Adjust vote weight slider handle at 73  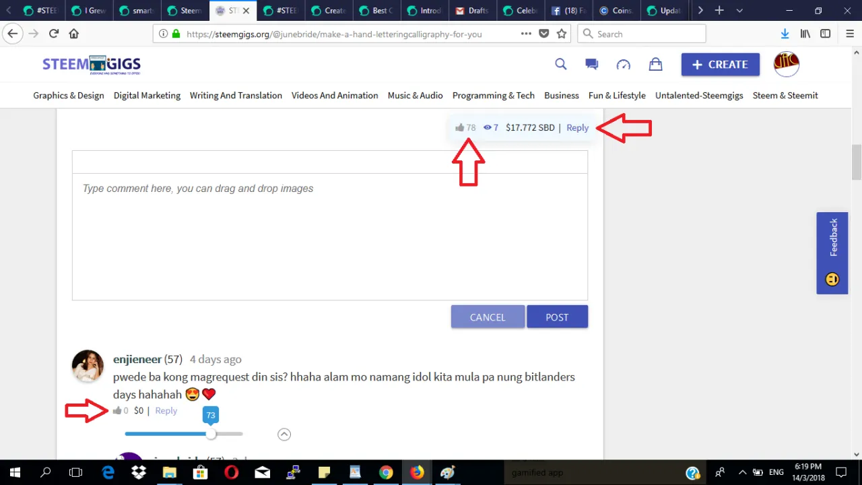point(211,434)
